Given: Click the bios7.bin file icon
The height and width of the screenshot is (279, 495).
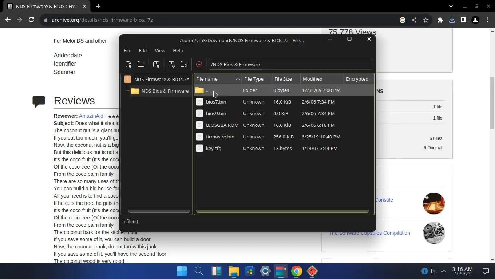Looking at the screenshot, I should click(x=199, y=102).
